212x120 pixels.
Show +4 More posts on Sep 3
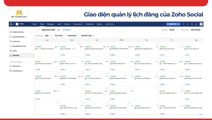point(112,55)
